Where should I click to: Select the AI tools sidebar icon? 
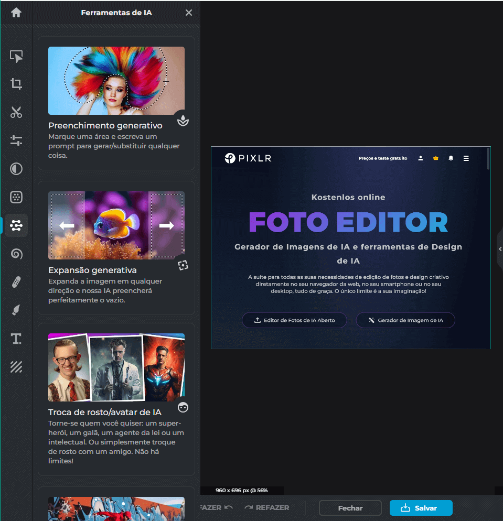[16, 225]
